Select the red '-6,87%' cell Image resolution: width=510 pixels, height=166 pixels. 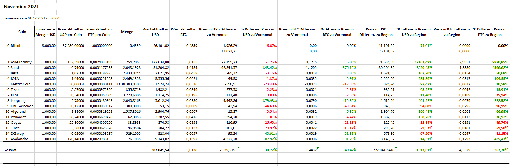(x=271, y=46)
